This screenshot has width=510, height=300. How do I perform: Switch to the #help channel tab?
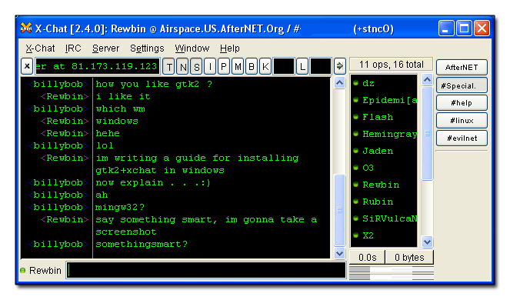click(x=462, y=103)
